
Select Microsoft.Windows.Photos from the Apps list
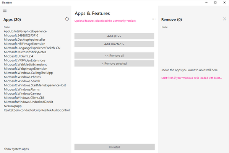(x=22, y=77)
